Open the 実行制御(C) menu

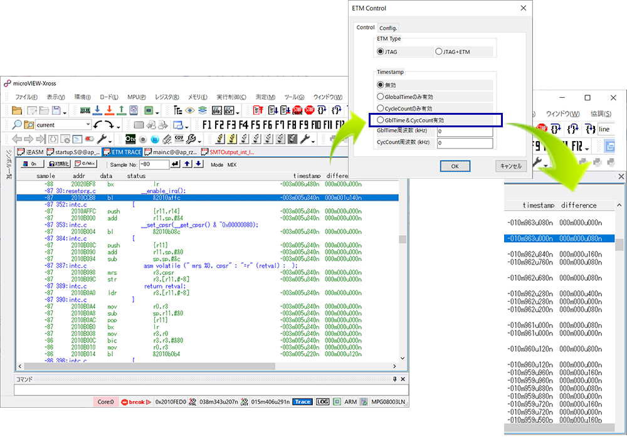click(x=231, y=97)
